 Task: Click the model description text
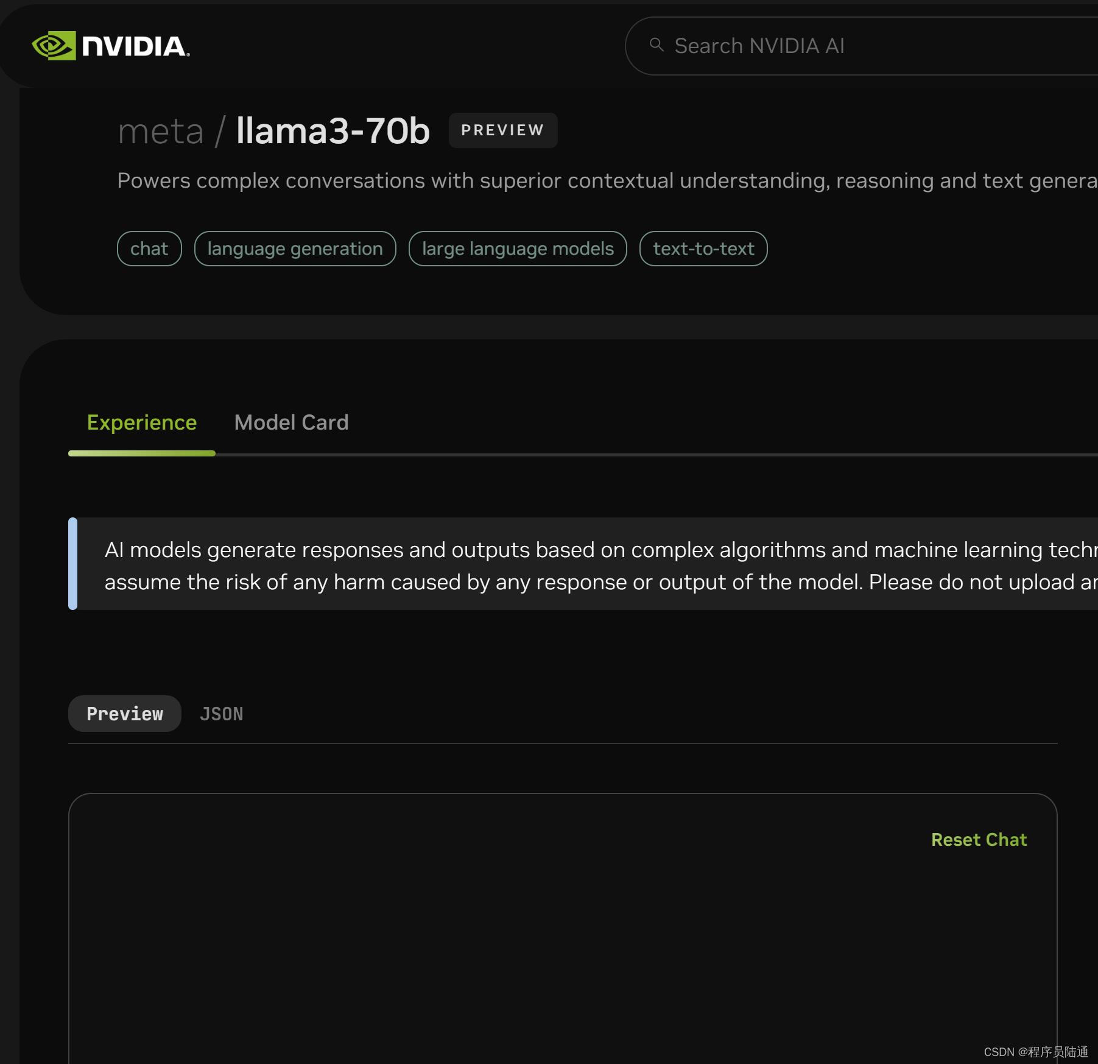[x=607, y=180]
